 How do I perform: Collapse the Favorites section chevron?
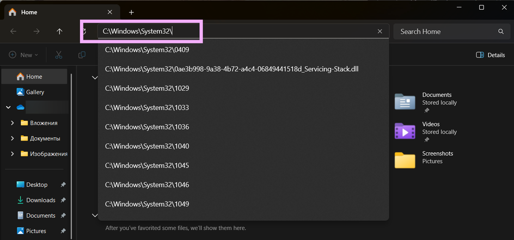[95, 216]
